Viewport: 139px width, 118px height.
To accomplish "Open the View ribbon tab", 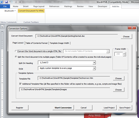I will tap(91, 6).
